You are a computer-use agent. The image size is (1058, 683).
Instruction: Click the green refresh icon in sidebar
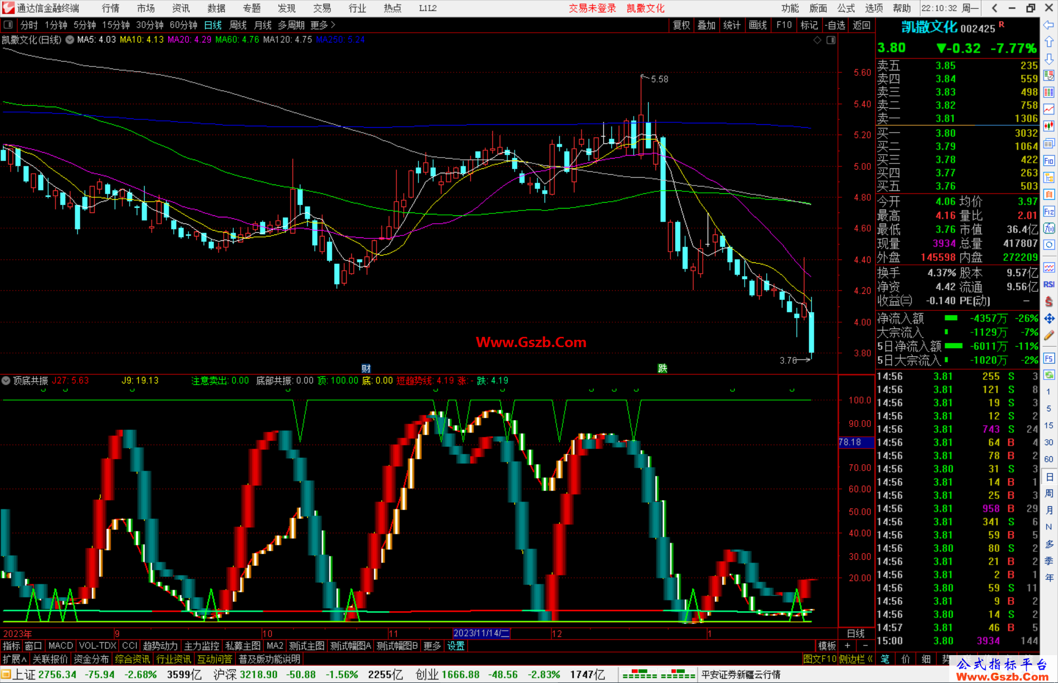point(1049,375)
